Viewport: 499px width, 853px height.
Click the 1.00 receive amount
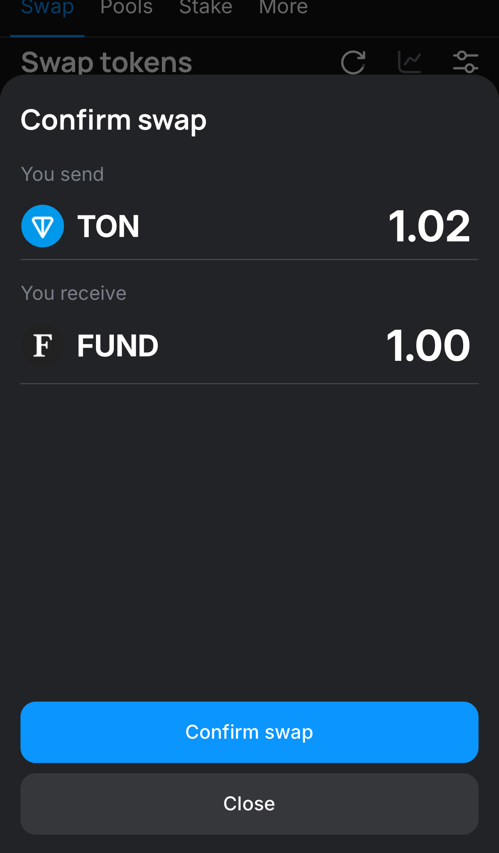(428, 345)
